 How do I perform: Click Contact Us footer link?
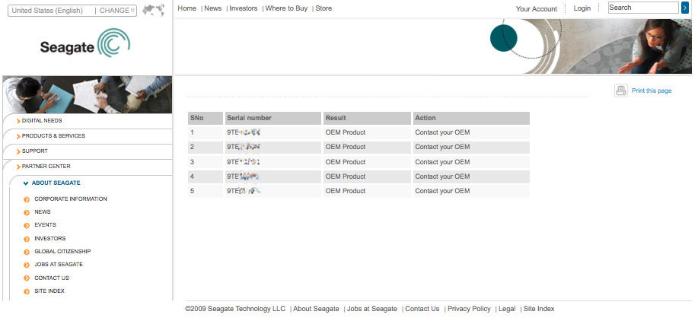(422, 309)
